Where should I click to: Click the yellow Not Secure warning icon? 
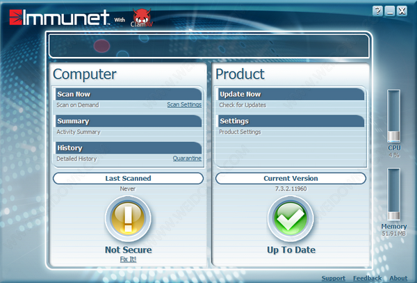click(x=128, y=218)
